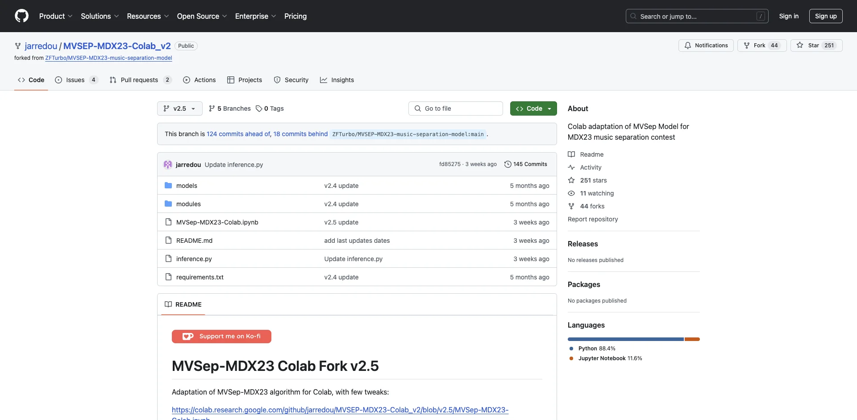Click the modules folder icon
This screenshot has height=420, width=857.
point(168,204)
